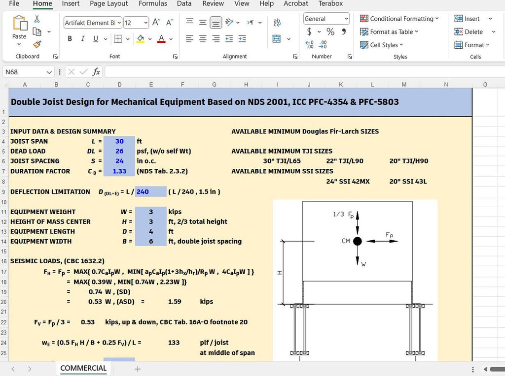The height and width of the screenshot is (376, 505).
Task: Decrease indent in cell
Action: click(x=229, y=39)
